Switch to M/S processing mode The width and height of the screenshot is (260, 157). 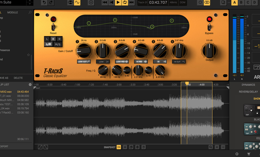(x=58, y=44)
